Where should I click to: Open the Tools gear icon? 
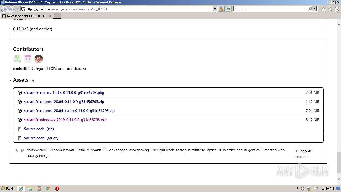point(337,9)
